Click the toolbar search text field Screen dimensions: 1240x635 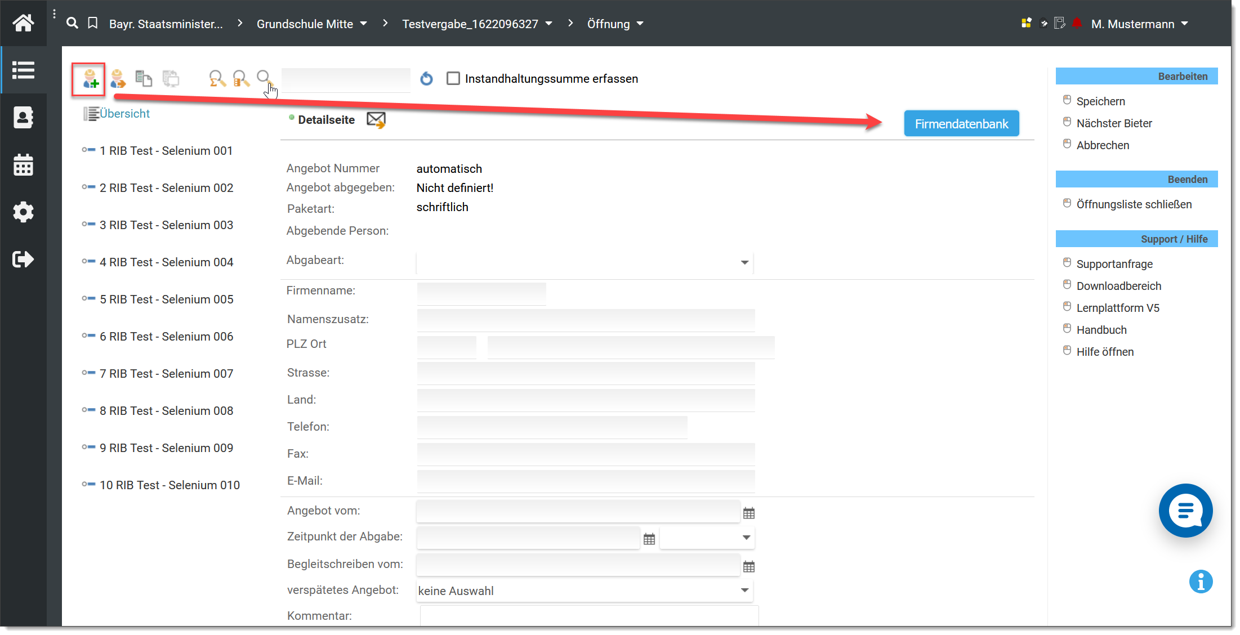click(x=346, y=80)
